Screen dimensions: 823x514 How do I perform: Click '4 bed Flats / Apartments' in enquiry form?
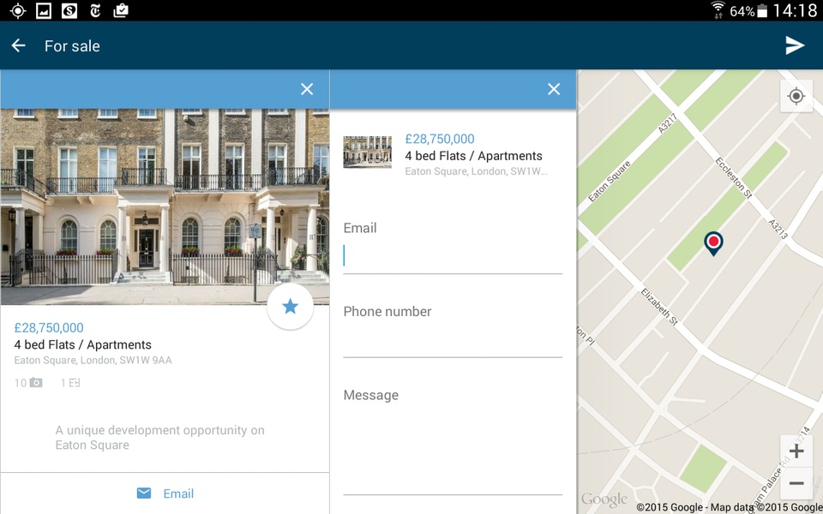tap(474, 156)
